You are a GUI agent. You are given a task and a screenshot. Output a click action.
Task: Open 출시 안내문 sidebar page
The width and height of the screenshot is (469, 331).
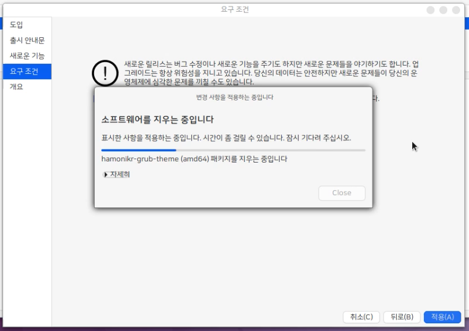pos(27,40)
